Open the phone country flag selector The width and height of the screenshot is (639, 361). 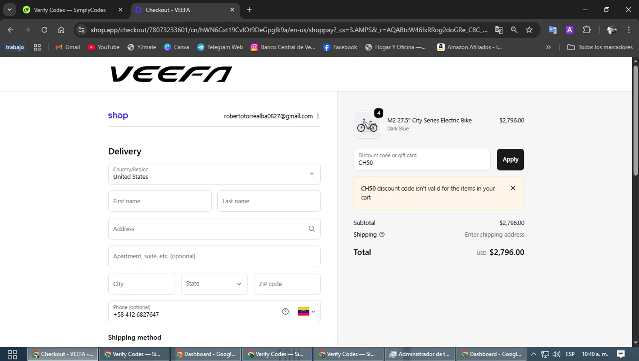[x=307, y=312]
